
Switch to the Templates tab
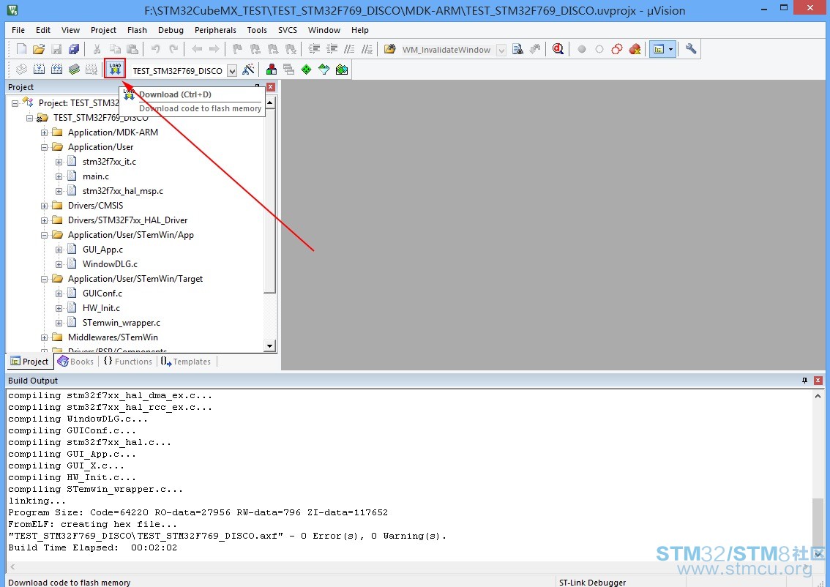(186, 362)
